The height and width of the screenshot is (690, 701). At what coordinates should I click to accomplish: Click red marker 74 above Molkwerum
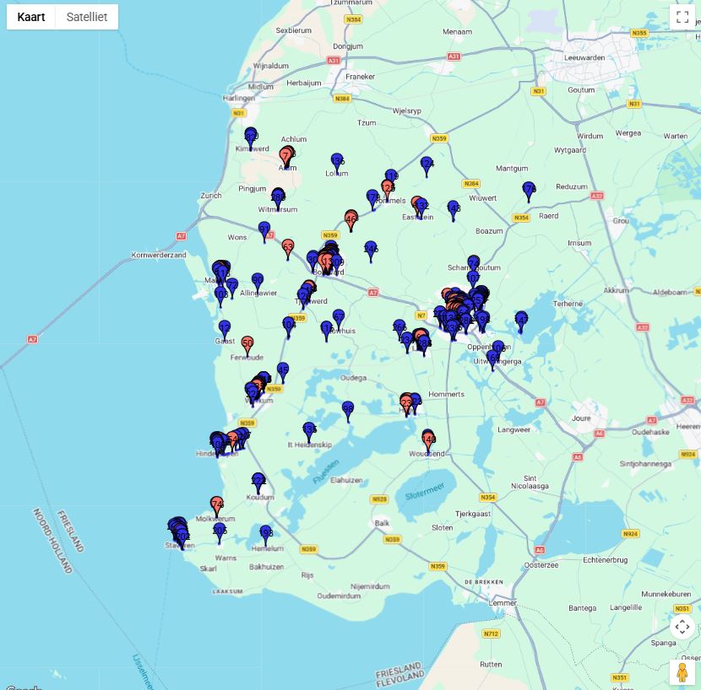(x=217, y=504)
